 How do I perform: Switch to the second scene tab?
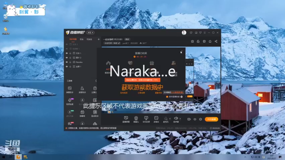click(x=82, y=39)
